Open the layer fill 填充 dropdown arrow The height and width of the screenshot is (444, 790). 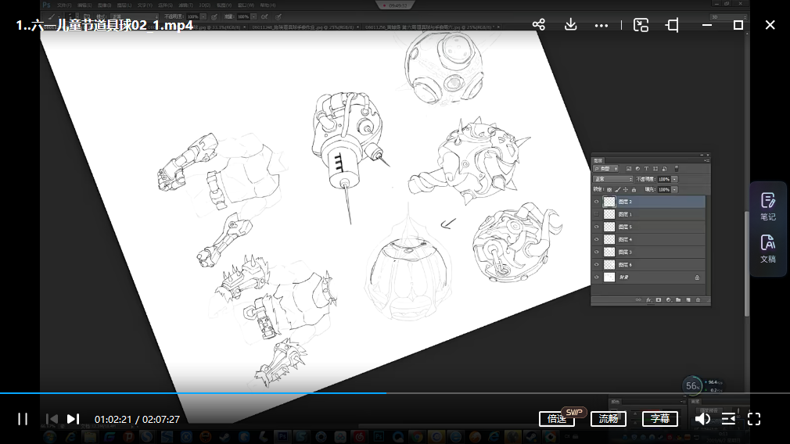pyautogui.click(x=674, y=190)
